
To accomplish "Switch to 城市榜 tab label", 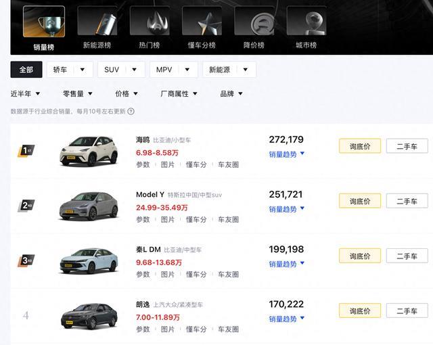I will [x=306, y=45].
